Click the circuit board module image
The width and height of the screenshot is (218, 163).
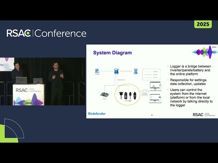click(x=105, y=94)
